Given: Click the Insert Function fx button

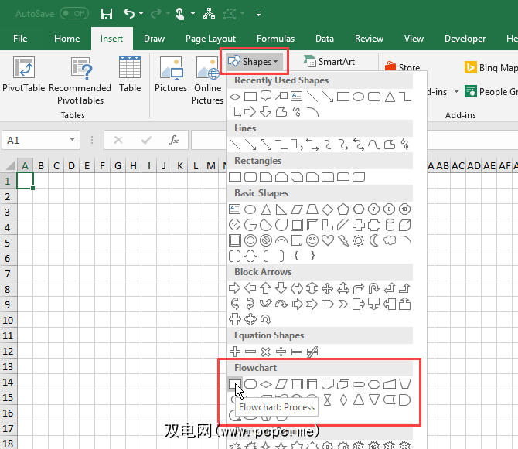Looking at the screenshot, I should click(175, 140).
